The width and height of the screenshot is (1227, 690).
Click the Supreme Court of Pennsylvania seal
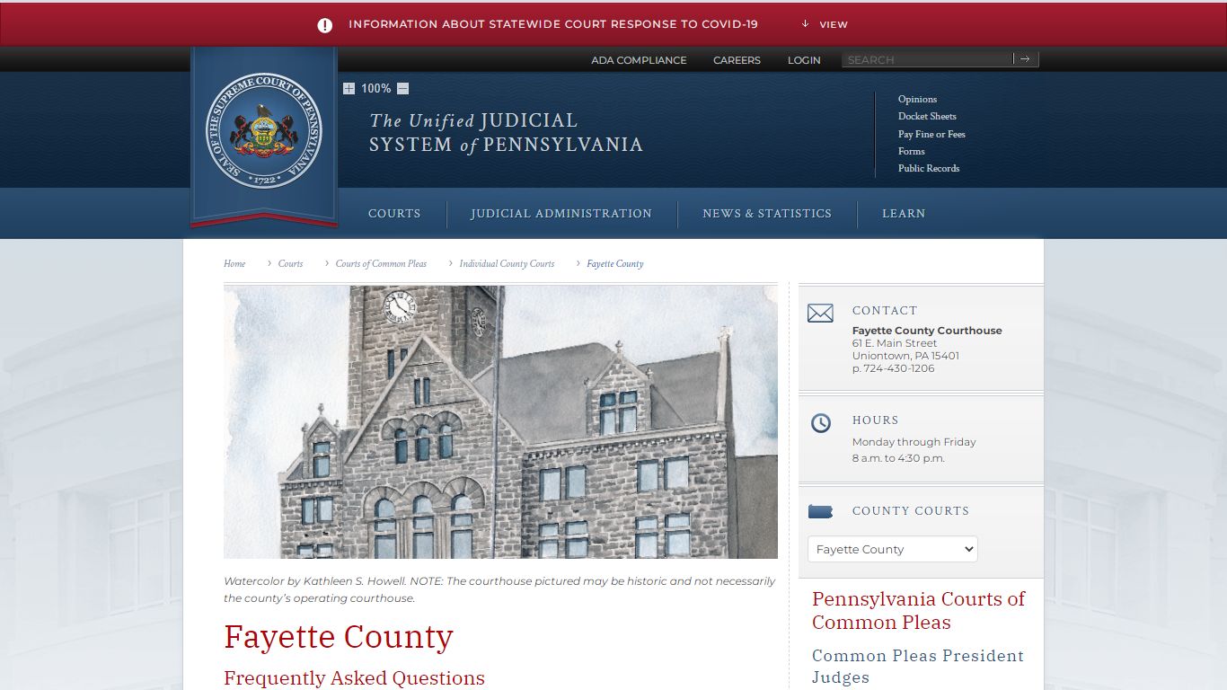click(x=264, y=130)
